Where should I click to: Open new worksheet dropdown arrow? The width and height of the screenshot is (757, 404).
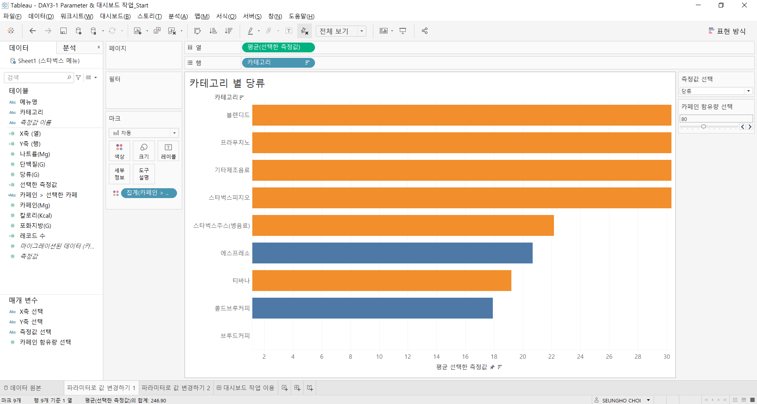147,31
